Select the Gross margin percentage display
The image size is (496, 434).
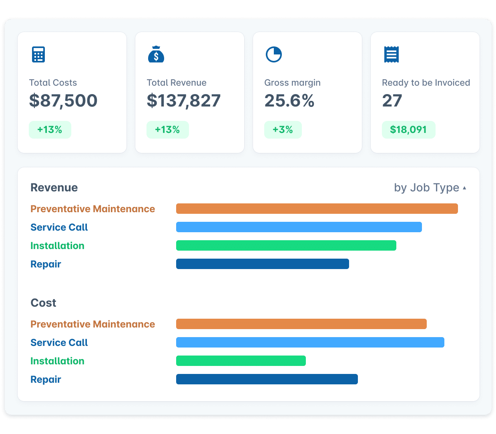tap(289, 101)
